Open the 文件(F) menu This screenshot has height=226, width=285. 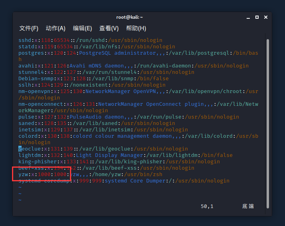click(x=29, y=28)
